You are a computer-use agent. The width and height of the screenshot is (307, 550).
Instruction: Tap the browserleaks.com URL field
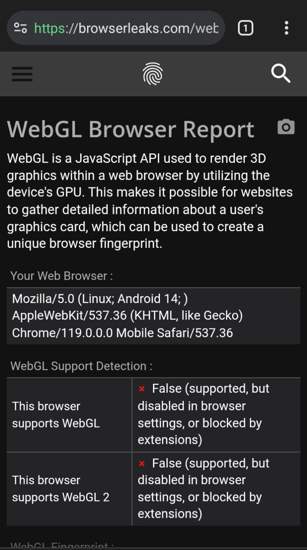pos(126,28)
